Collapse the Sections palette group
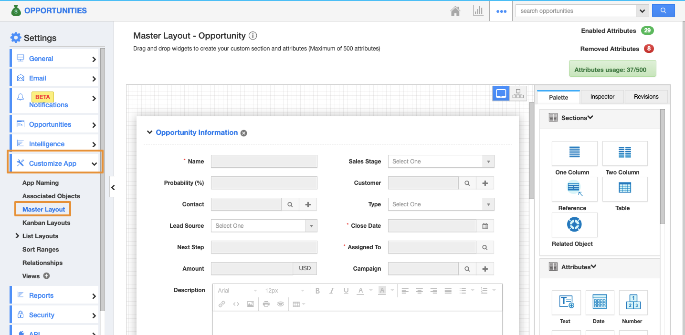Image resolution: width=685 pixels, height=335 pixels. (590, 118)
